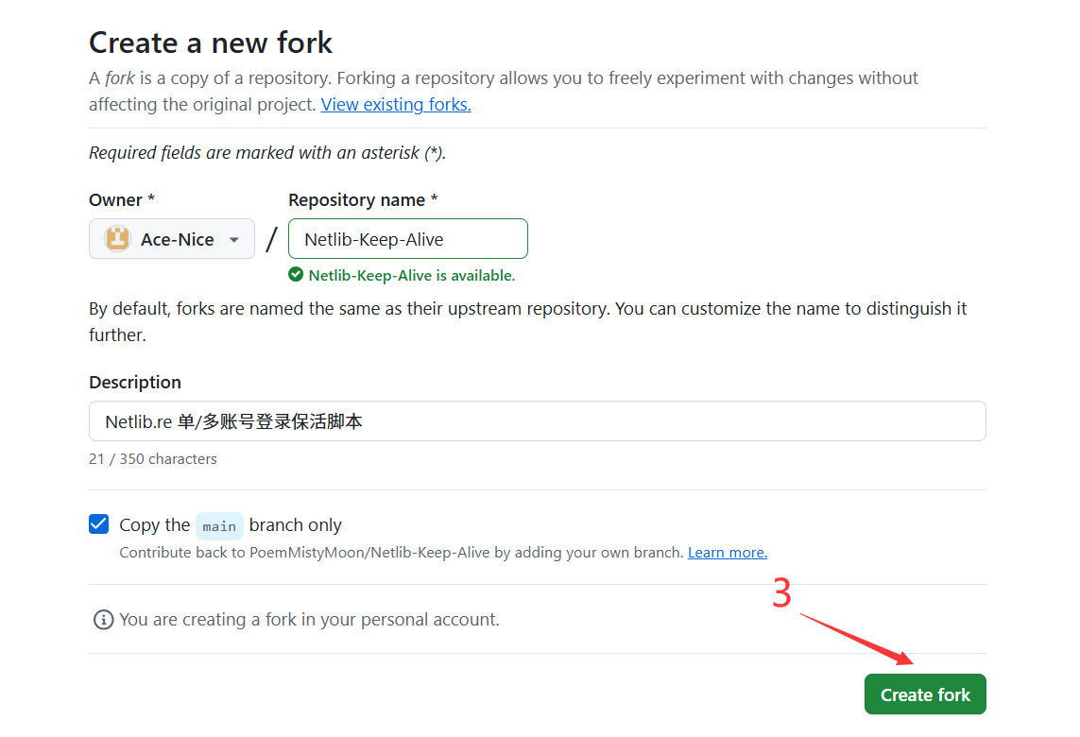This screenshot has width=1080, height=737.
Task: Click the 21 / 350 characters counter
Action: 152,458
